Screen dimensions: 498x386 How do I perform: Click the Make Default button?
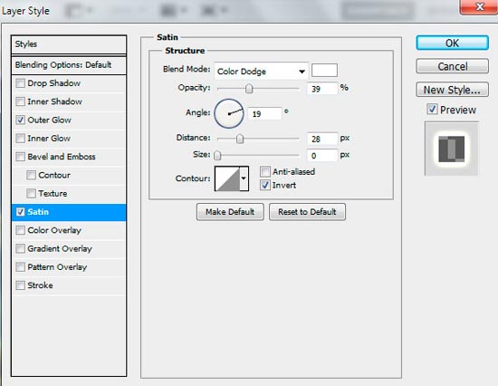(230, 212)
